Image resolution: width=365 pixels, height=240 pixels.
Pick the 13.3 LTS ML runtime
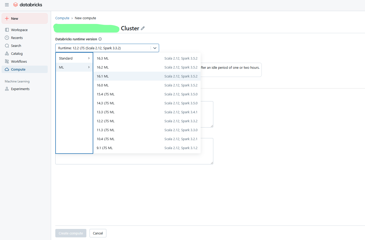click(x=147, y=112)
